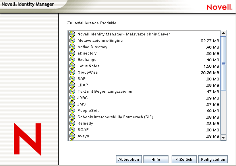
Task: Click the 20.25 MB size value
Action: click(210, 73)
